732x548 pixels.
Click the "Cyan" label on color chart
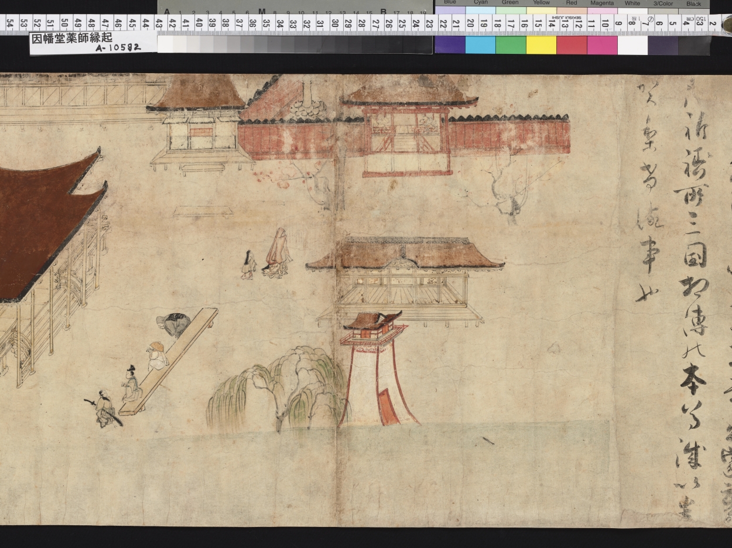480,3
